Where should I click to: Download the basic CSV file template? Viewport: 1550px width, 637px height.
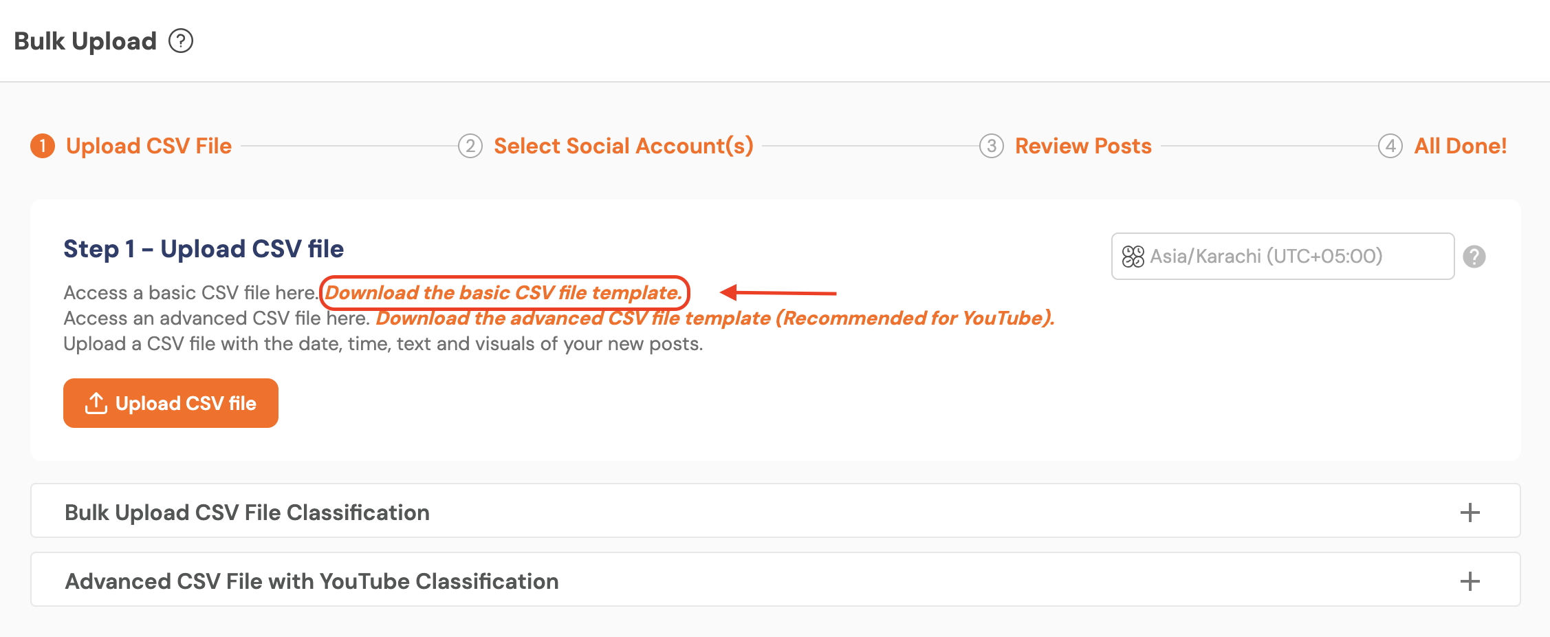pyautogui.click(x=503, y=293)
